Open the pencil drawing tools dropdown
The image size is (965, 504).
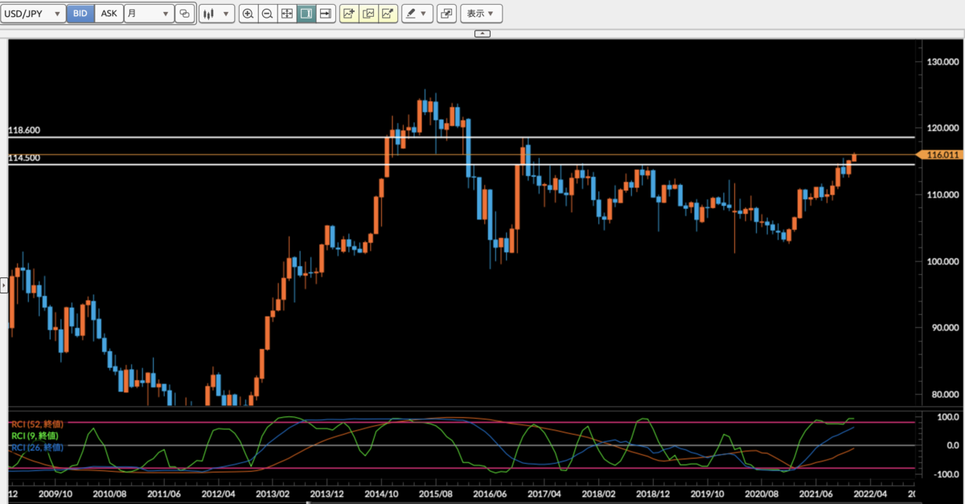click(x=417, y=14)
